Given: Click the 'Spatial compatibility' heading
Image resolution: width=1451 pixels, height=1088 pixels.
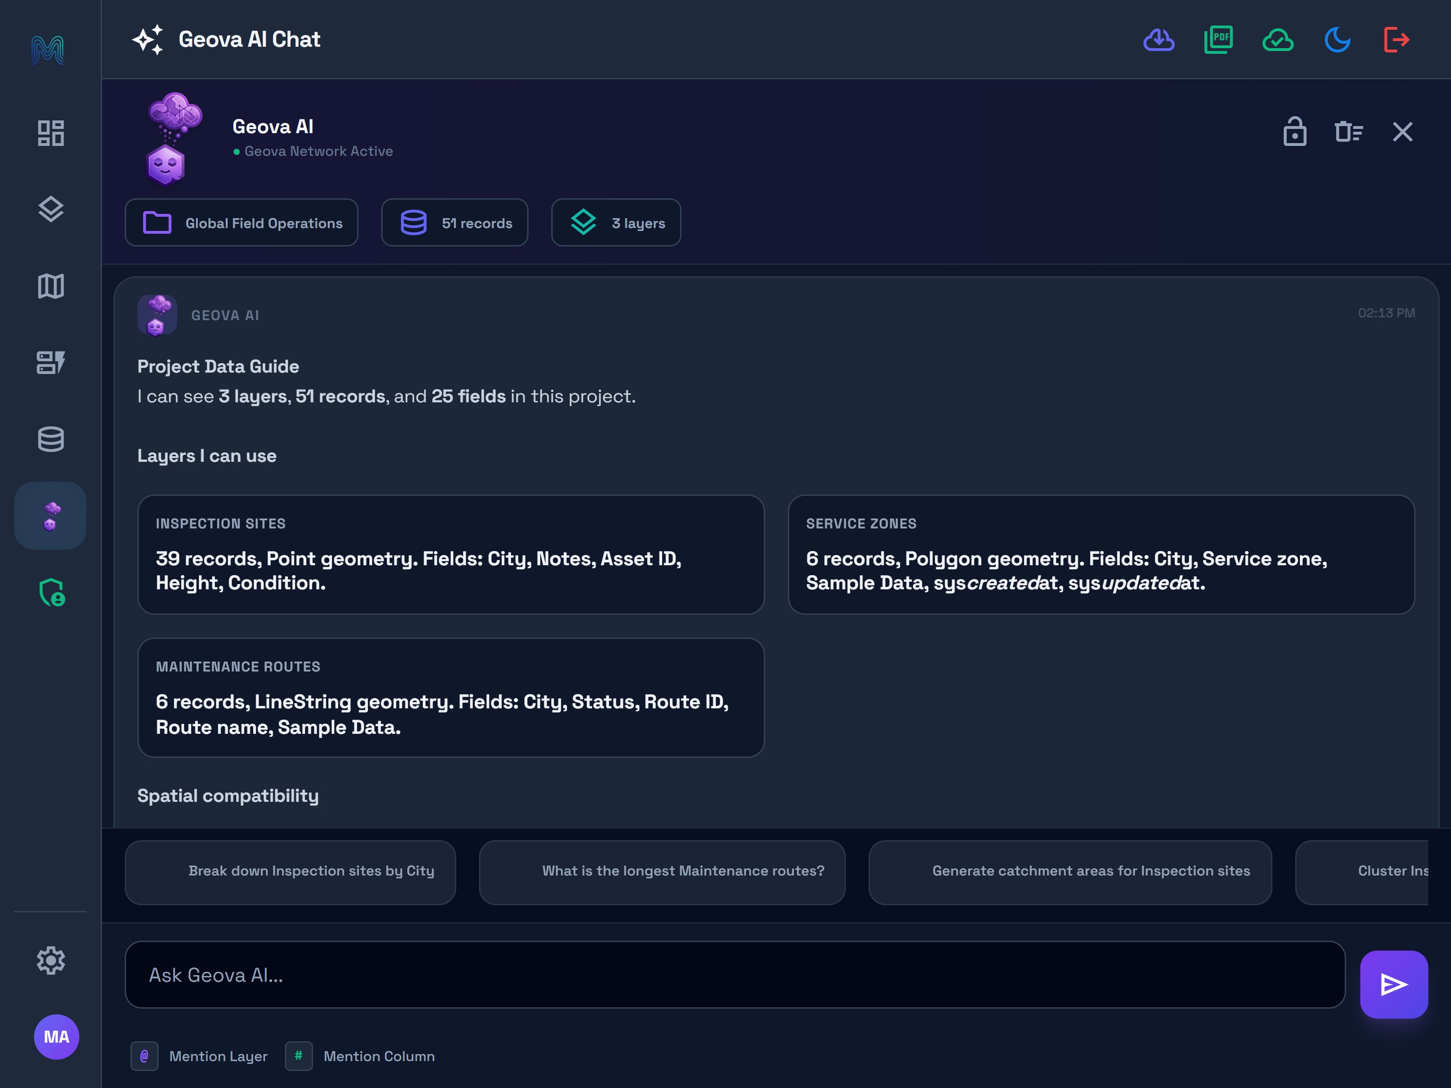Looking at the screenshot, I should (x=228, y=796).
